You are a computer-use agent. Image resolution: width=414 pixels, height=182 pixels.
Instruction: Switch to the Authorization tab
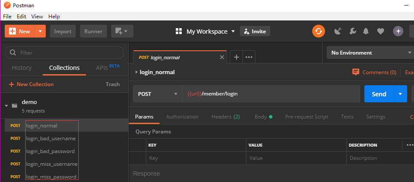click(182, 117)
